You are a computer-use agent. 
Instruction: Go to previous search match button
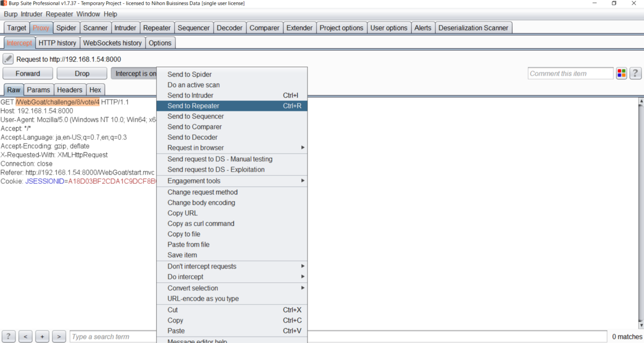(x=25, y=337)
